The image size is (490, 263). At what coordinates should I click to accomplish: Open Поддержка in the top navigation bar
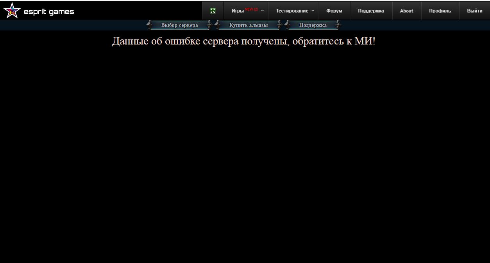point(371,11)
